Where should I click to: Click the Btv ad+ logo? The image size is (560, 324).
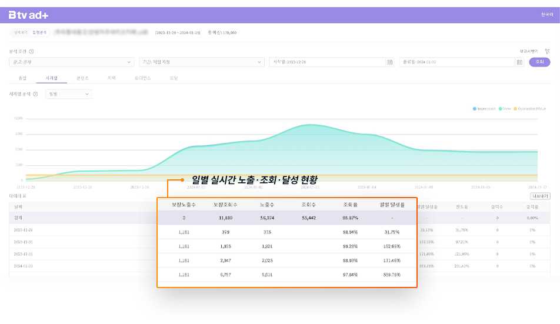28,15
